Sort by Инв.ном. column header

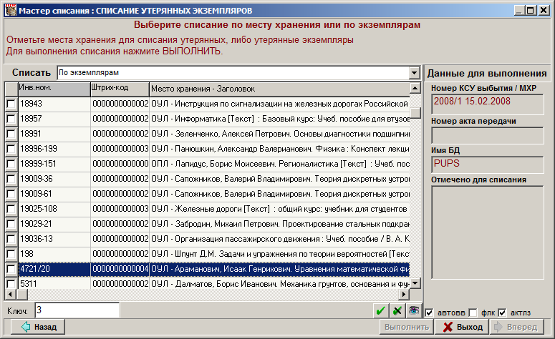coord(54,89)
